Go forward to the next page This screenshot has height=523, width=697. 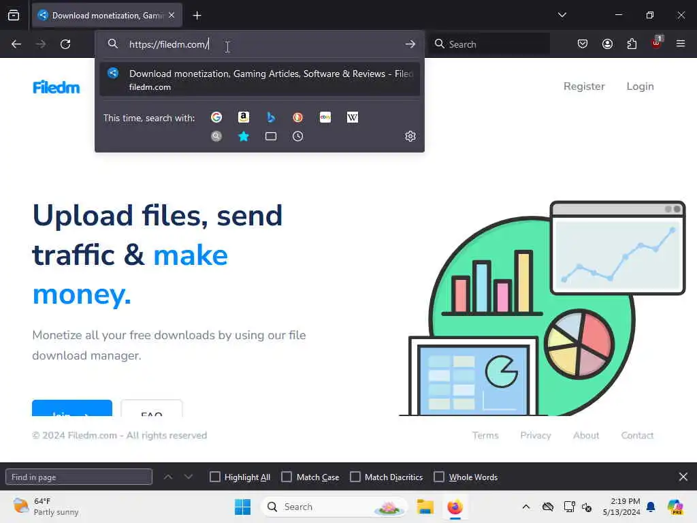coord(41,44)
